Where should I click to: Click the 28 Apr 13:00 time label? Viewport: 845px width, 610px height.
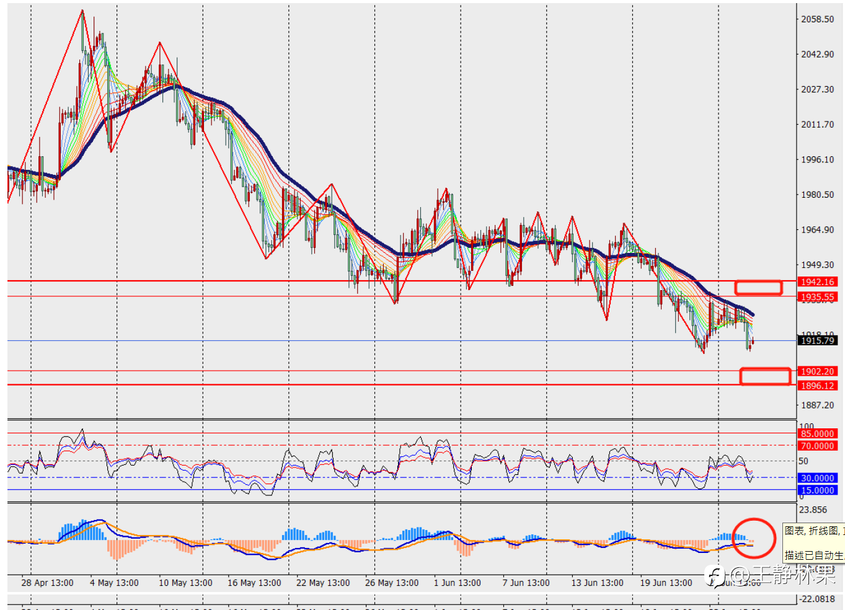47,583
